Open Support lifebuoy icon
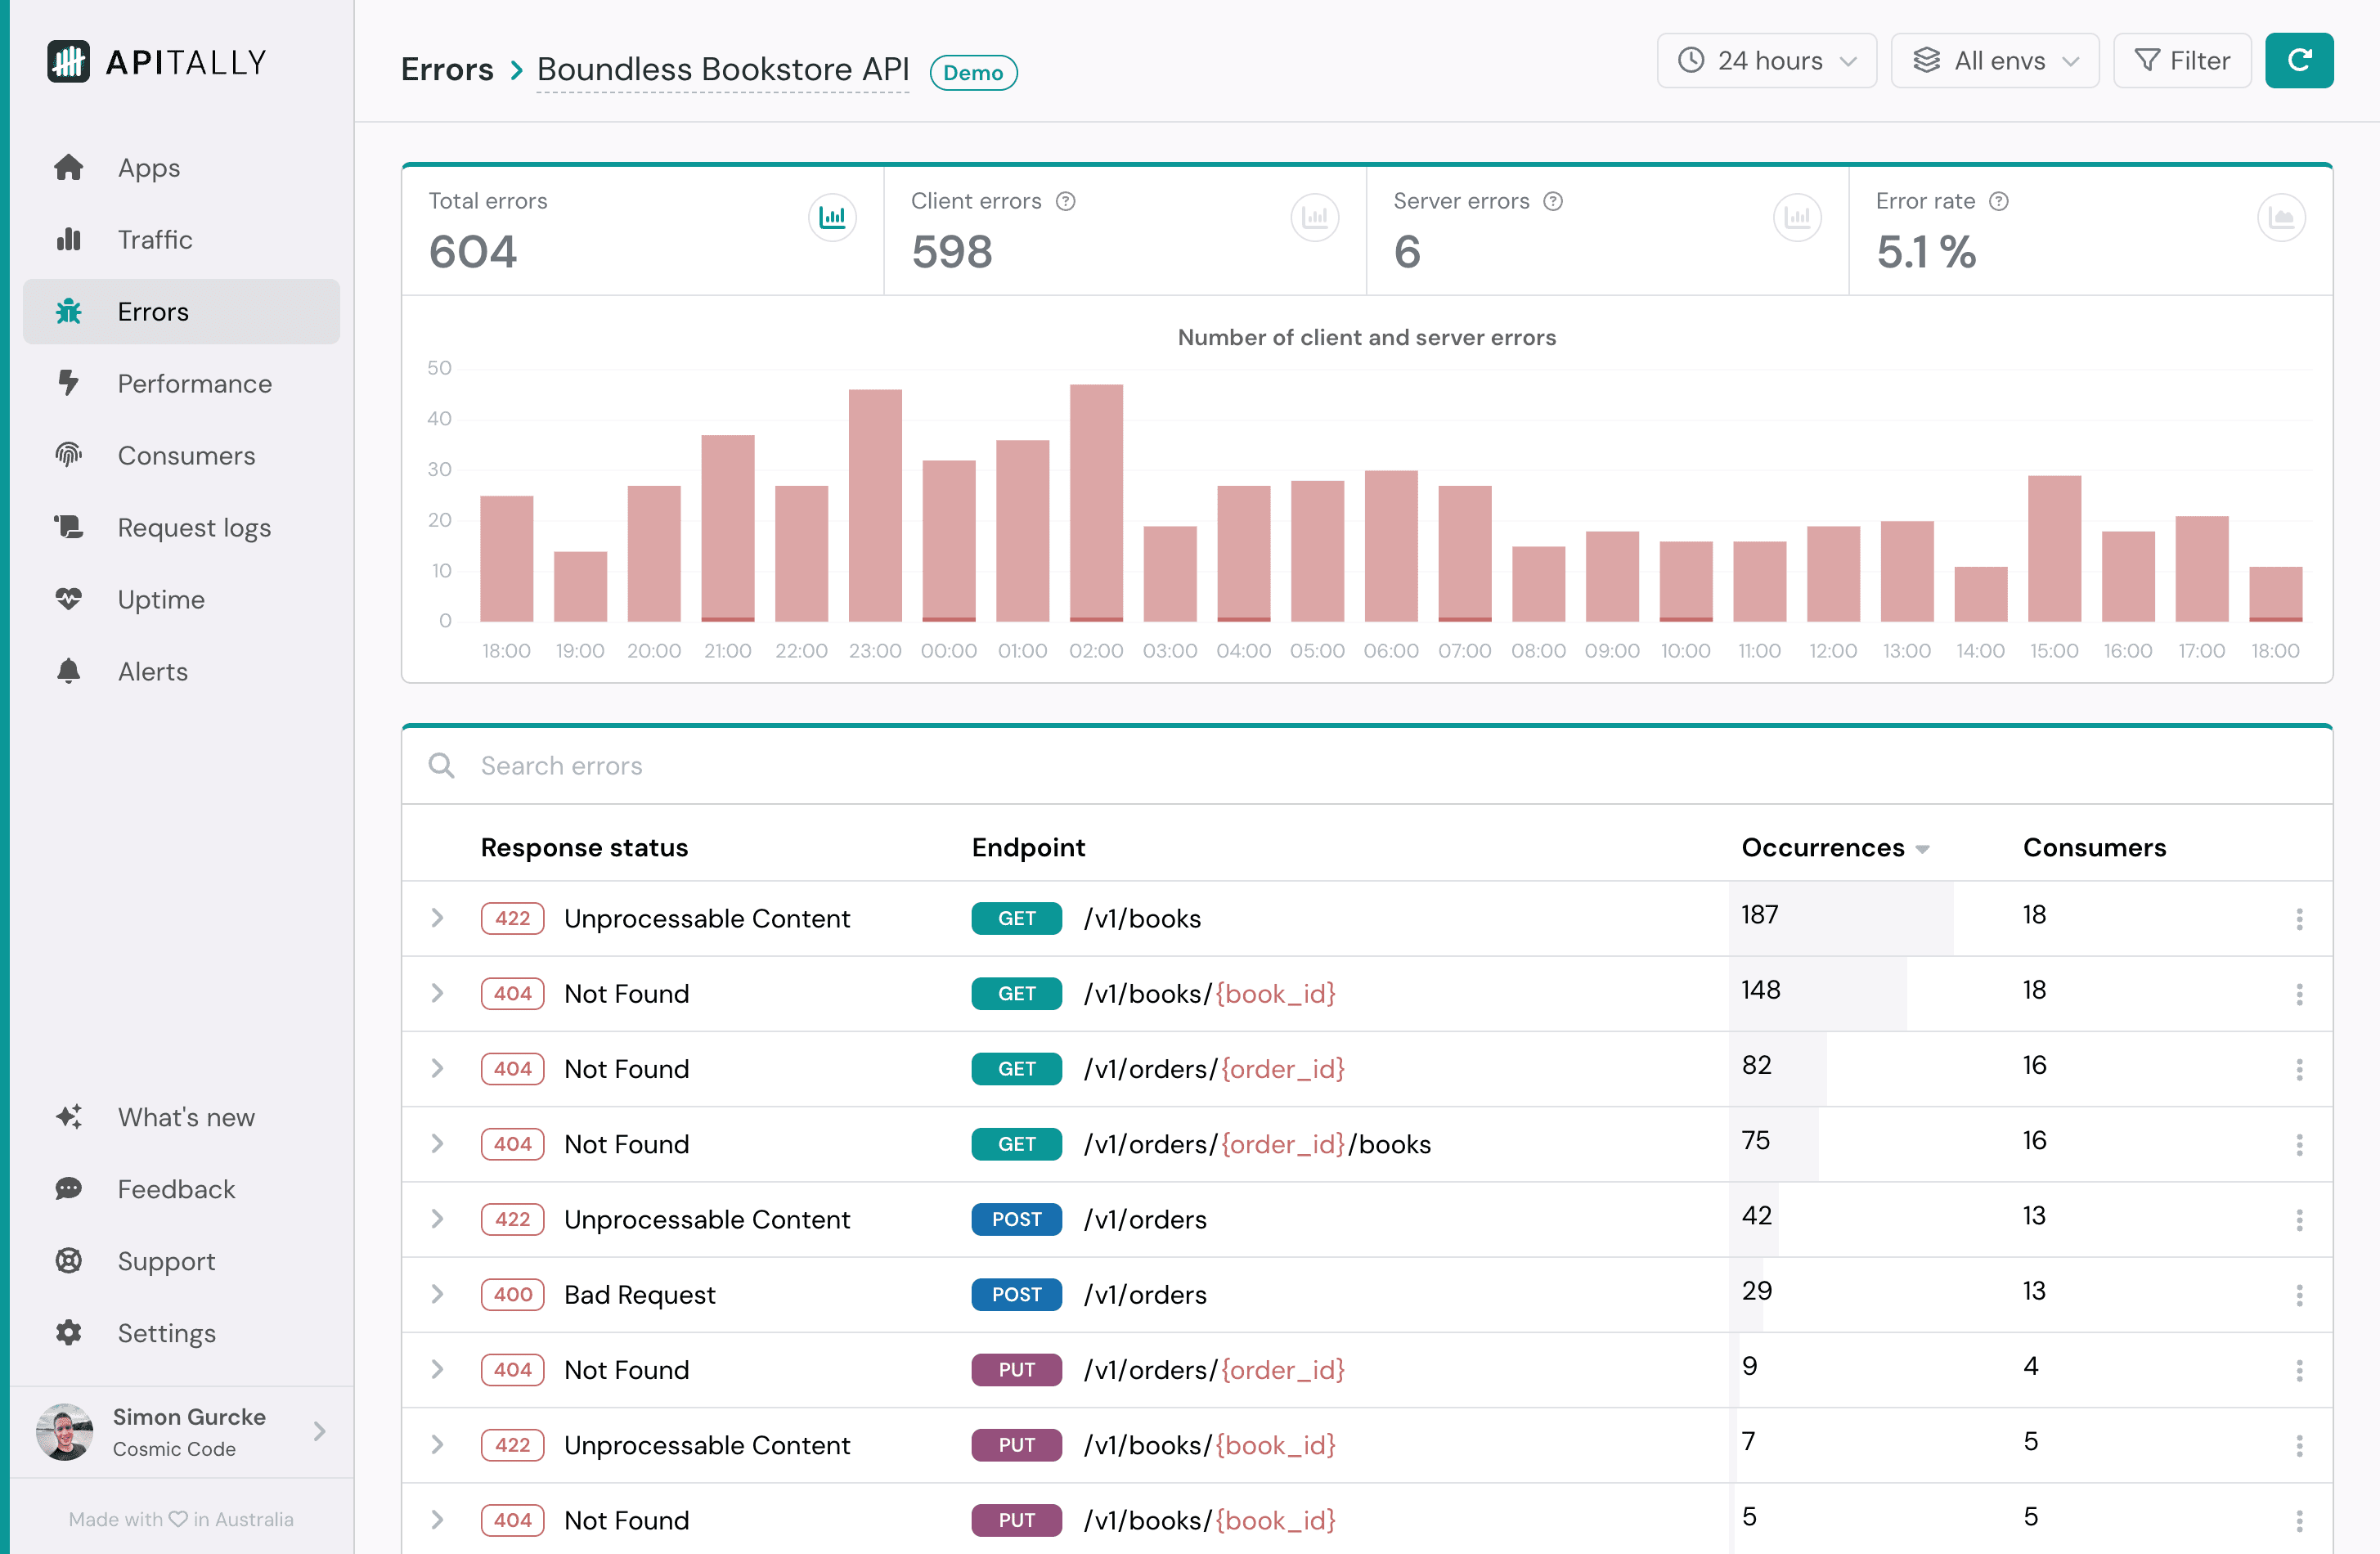Viewport: 2380px width, 1554px height. tap(68, 1261)
